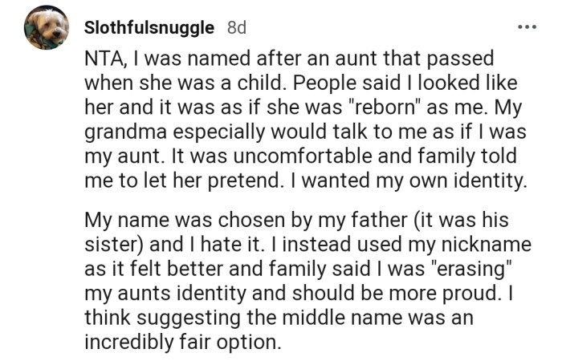Open the three-dot more options menu
The height and width of the screenshot is (361, 562).
(x=527, y=26)
